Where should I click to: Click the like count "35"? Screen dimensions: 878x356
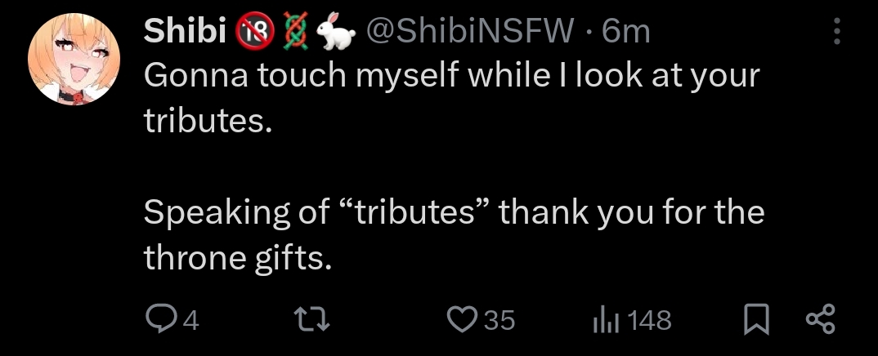(x=499, y=321)
